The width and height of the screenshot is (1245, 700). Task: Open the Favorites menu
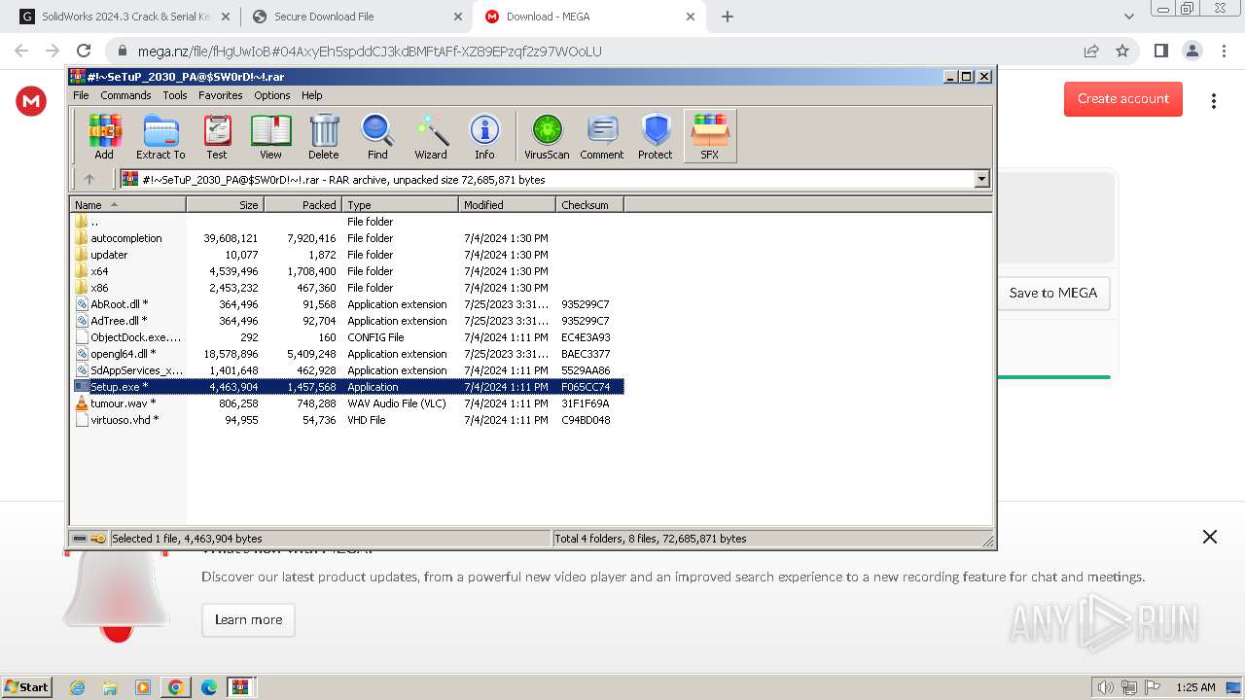221,95
